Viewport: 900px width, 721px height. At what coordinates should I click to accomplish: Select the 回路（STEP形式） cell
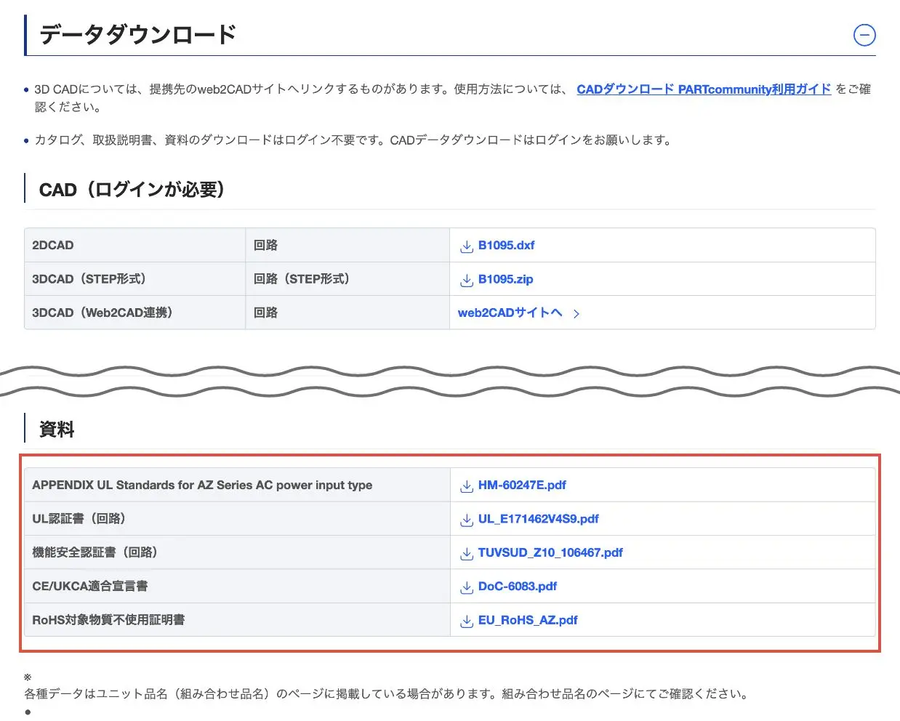tap(302, 279)
